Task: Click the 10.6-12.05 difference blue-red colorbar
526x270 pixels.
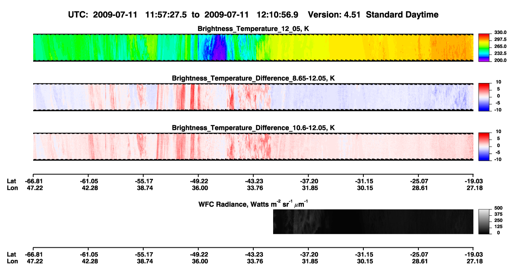Action: [x=484, y=146]
